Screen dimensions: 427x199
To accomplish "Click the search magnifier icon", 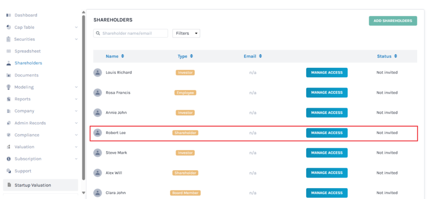I will point(98,33).
